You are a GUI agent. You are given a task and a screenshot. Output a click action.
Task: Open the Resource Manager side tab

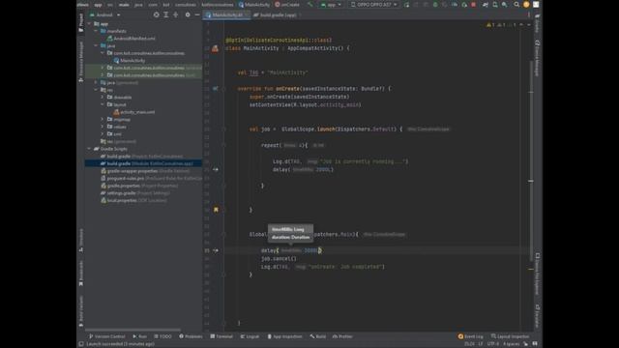pyautogui.click(x=81, y=62)
